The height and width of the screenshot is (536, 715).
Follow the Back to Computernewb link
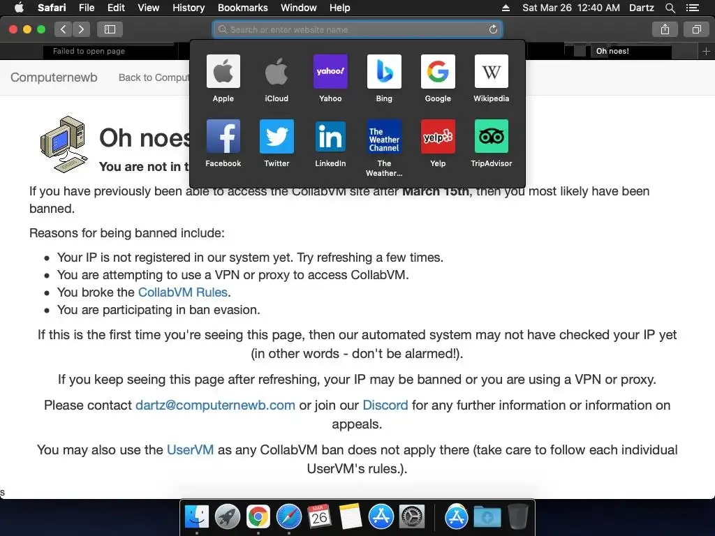coord(154,77)
